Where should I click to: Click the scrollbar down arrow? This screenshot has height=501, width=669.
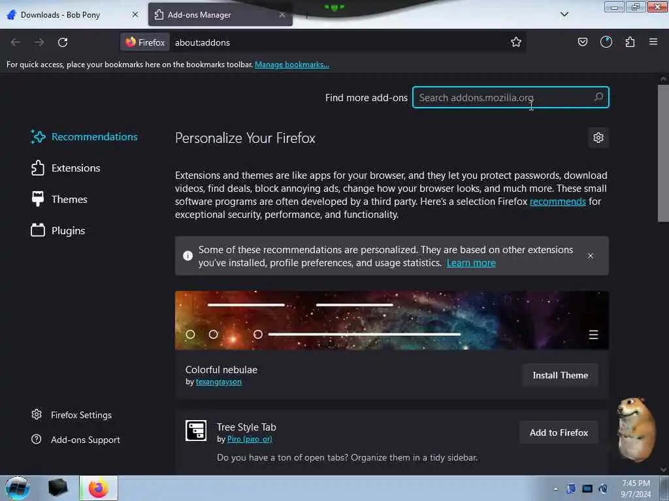(663, 470)
